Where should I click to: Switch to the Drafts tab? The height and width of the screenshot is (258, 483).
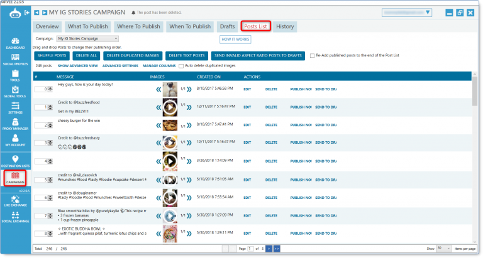click(x=227, y=26)
